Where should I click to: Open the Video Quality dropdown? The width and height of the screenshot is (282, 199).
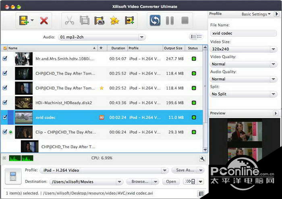pos(243,64)
